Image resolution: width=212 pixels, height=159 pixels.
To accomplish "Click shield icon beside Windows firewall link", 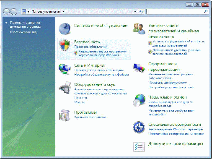I will pos(75,53).
